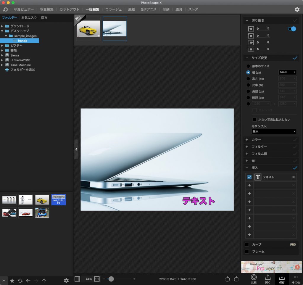The image size is (303, 285).
Task: Switch to the コラージュ tab
Action: click(x=114, y=9)
